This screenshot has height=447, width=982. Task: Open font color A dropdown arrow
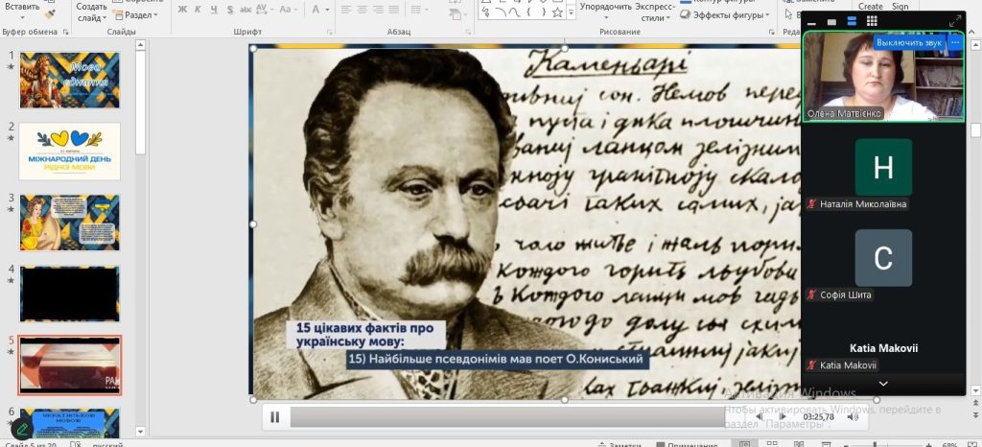(328, 10)
